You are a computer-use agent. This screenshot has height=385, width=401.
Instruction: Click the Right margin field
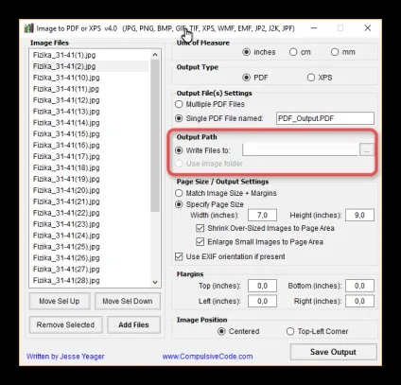point(359,301)
